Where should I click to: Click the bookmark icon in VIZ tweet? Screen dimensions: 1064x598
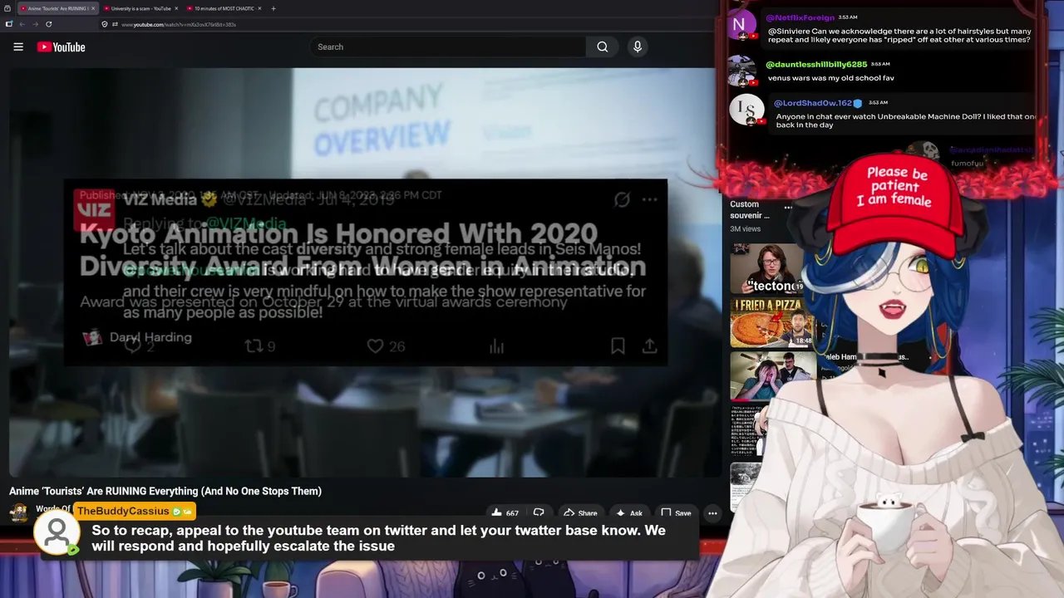(618, 346)
